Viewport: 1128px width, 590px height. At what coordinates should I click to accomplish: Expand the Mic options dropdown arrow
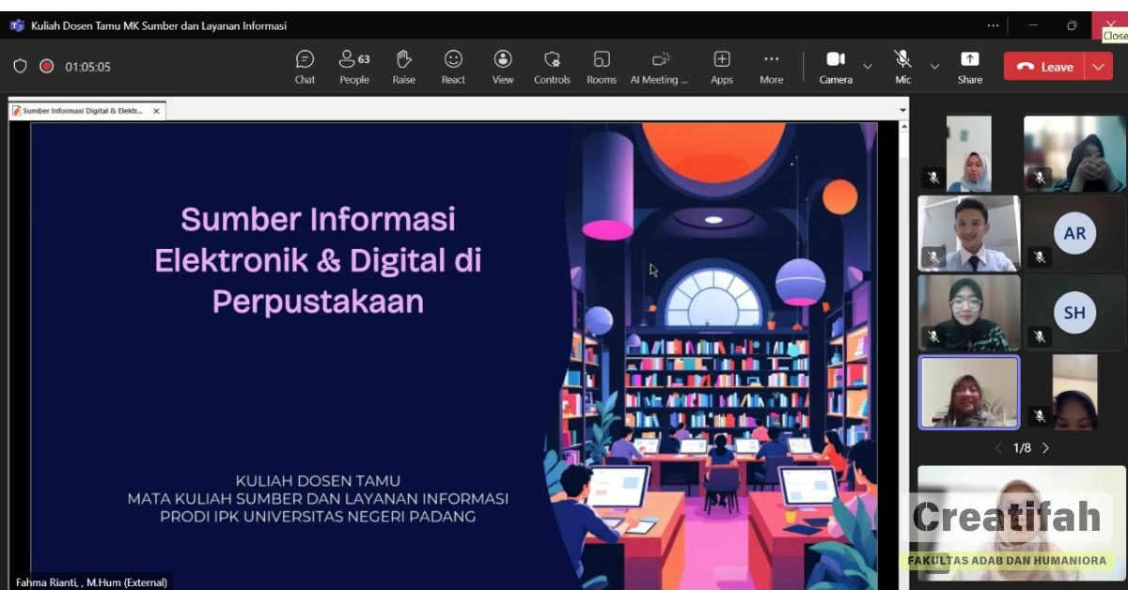point(934,67)
